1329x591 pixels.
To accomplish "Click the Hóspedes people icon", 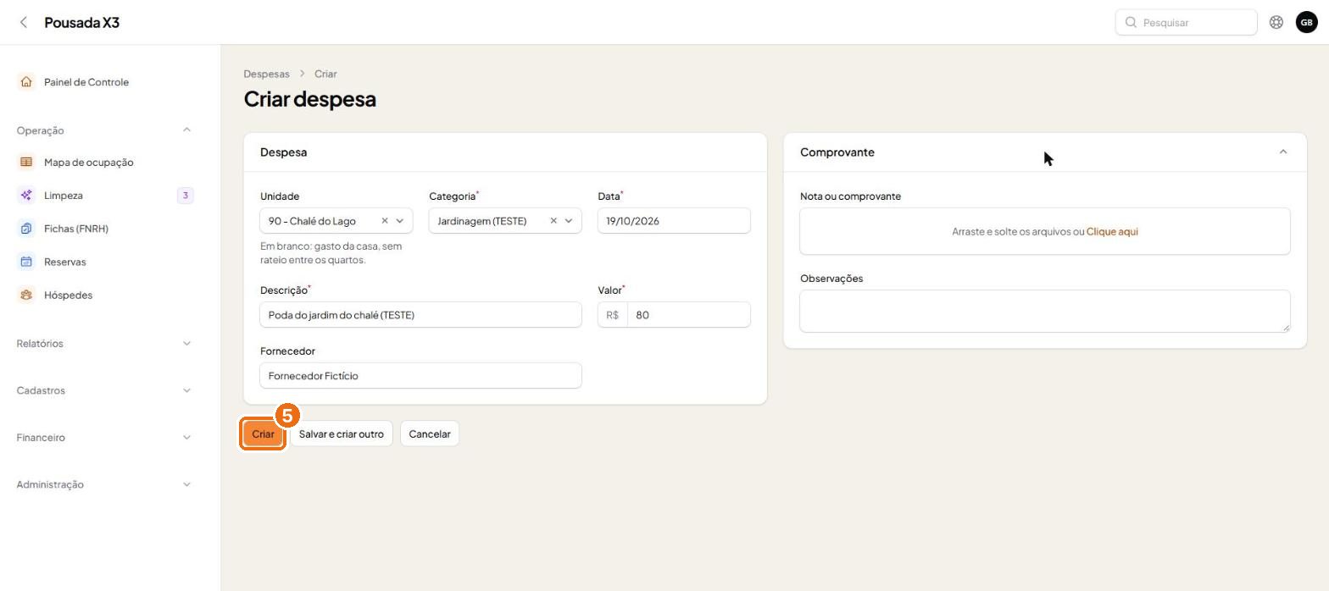I will 26,295.
